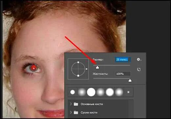Click the brush angle arrow handle

pyautogui.click(x=86, y=69)
